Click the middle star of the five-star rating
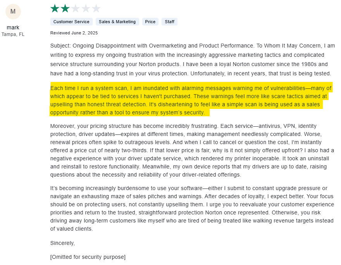Image resolution: width=341 pixels, height=265 pixels. point(76,8)
